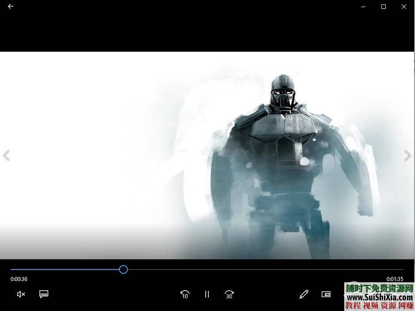Screen dimensions: 415x311
Task: Close the video player window
Action: pyautogui.click(x=404, y=7)
